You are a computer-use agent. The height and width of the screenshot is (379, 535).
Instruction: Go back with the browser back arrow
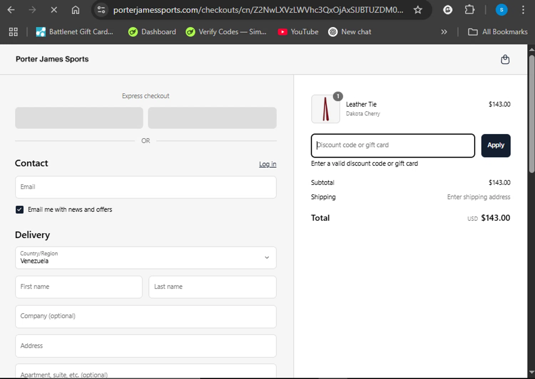pos(11,10)
